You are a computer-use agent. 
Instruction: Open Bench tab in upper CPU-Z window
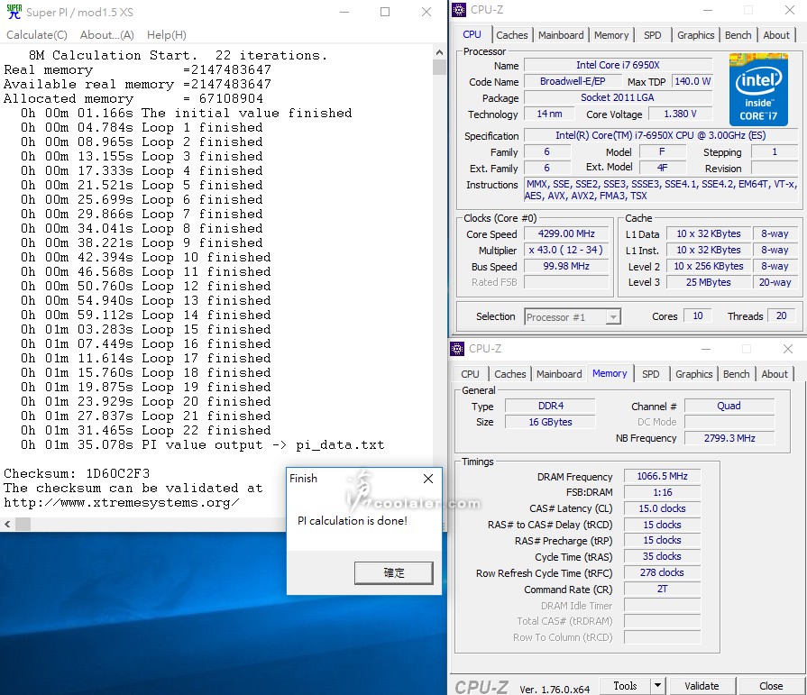click(x=738, y=35)
